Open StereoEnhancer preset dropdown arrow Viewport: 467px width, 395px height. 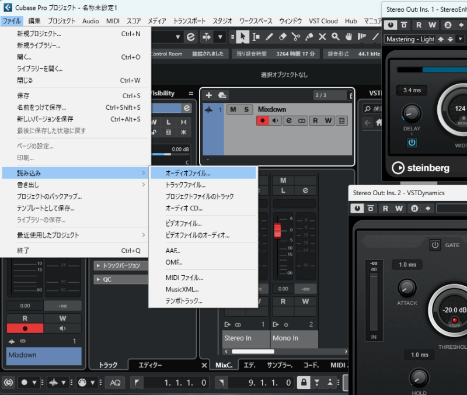coord(461,39)
